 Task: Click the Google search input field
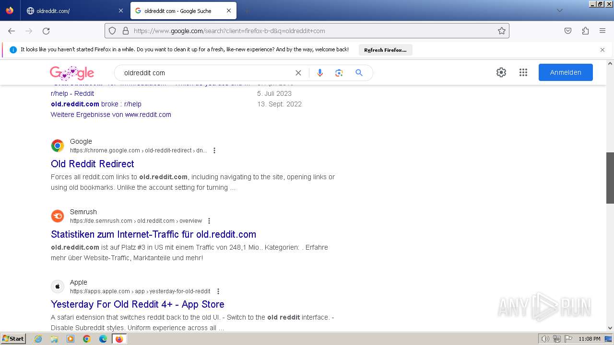pos(206,73)
